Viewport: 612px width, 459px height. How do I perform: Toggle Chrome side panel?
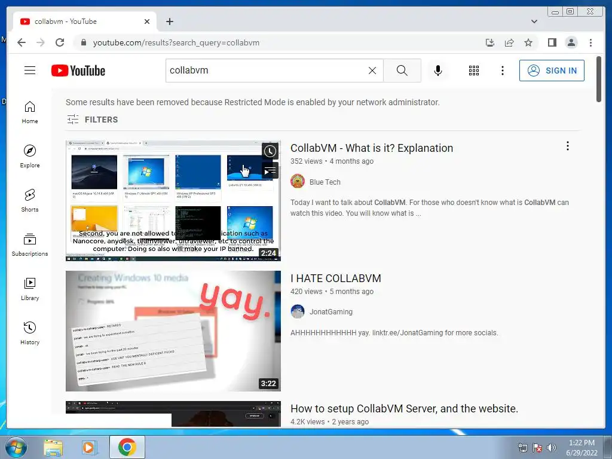552,42
